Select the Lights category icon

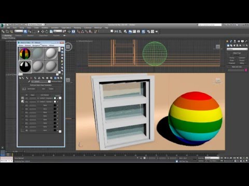coord(234,45)
